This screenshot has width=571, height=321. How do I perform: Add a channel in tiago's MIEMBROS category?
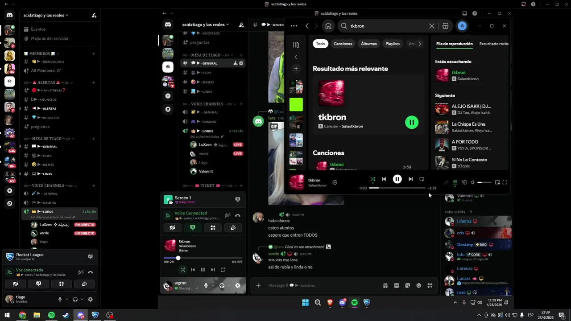(x=94, y=54)
